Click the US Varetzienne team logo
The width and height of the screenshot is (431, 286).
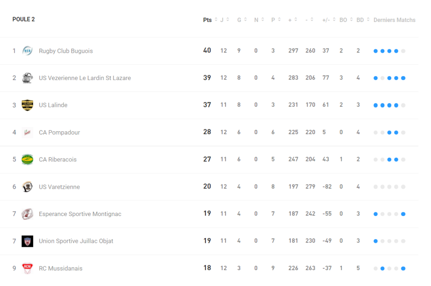pyautogui.click(x=27, y=187)
